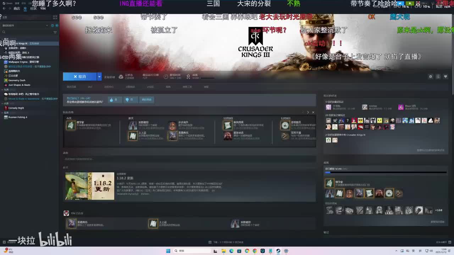Click the button right of the thumbs-down
Image resolution: width=454 pixels, height=255 pixels.
pos(146,100)
